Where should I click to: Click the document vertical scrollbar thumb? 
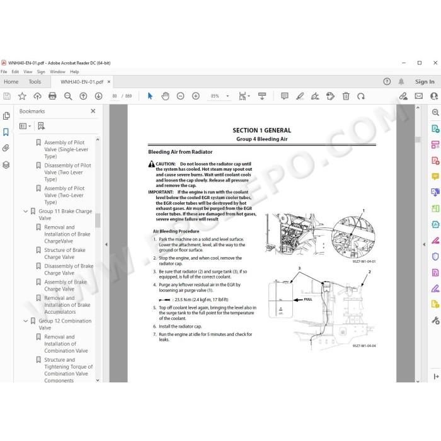tap(418, 139)
